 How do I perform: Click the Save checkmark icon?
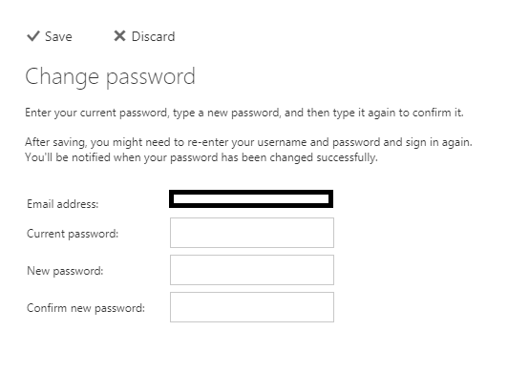point(33,36)
